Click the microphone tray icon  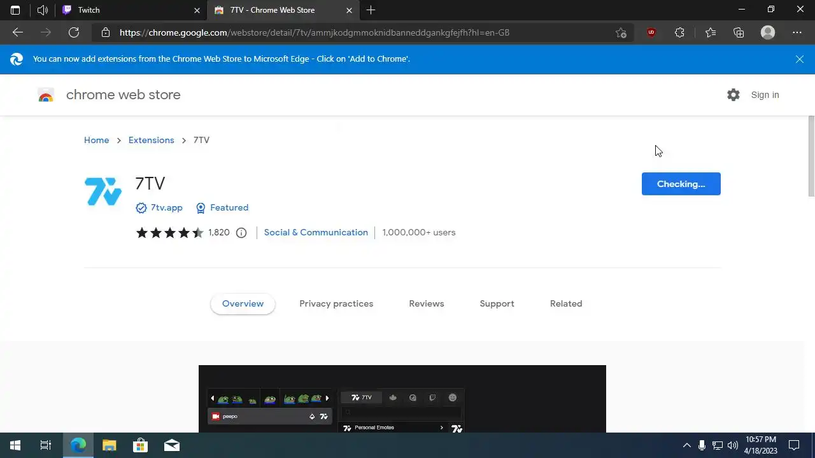coord(702,445)
